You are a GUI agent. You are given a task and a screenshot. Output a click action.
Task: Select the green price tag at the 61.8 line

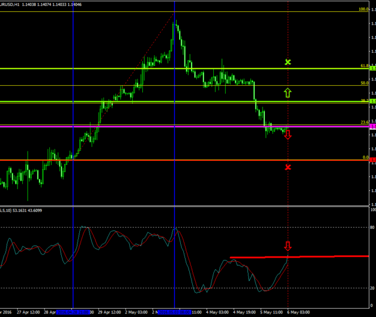(x=372, y=69)
